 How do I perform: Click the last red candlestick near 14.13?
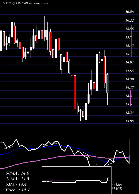[108, 83]
